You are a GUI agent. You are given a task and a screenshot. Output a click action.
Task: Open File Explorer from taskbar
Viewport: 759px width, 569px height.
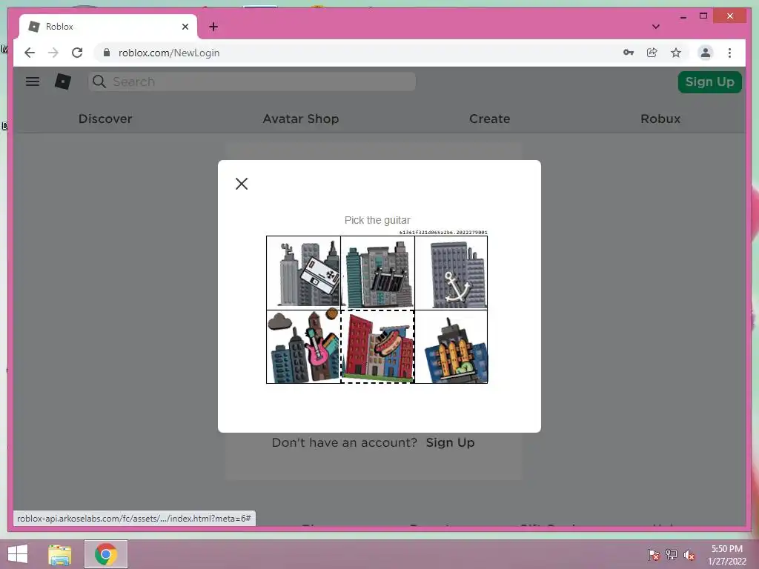pos(59,554)
